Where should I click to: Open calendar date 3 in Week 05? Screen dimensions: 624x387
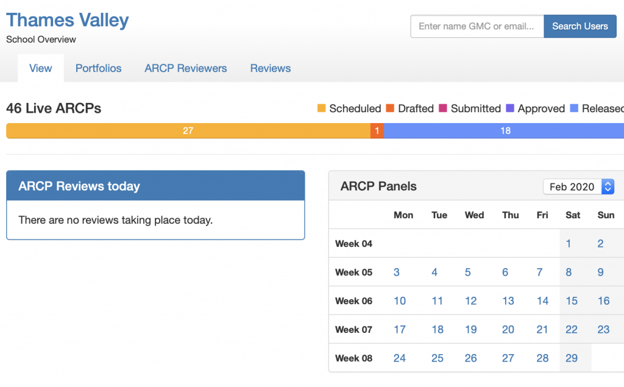pos(396,272)
